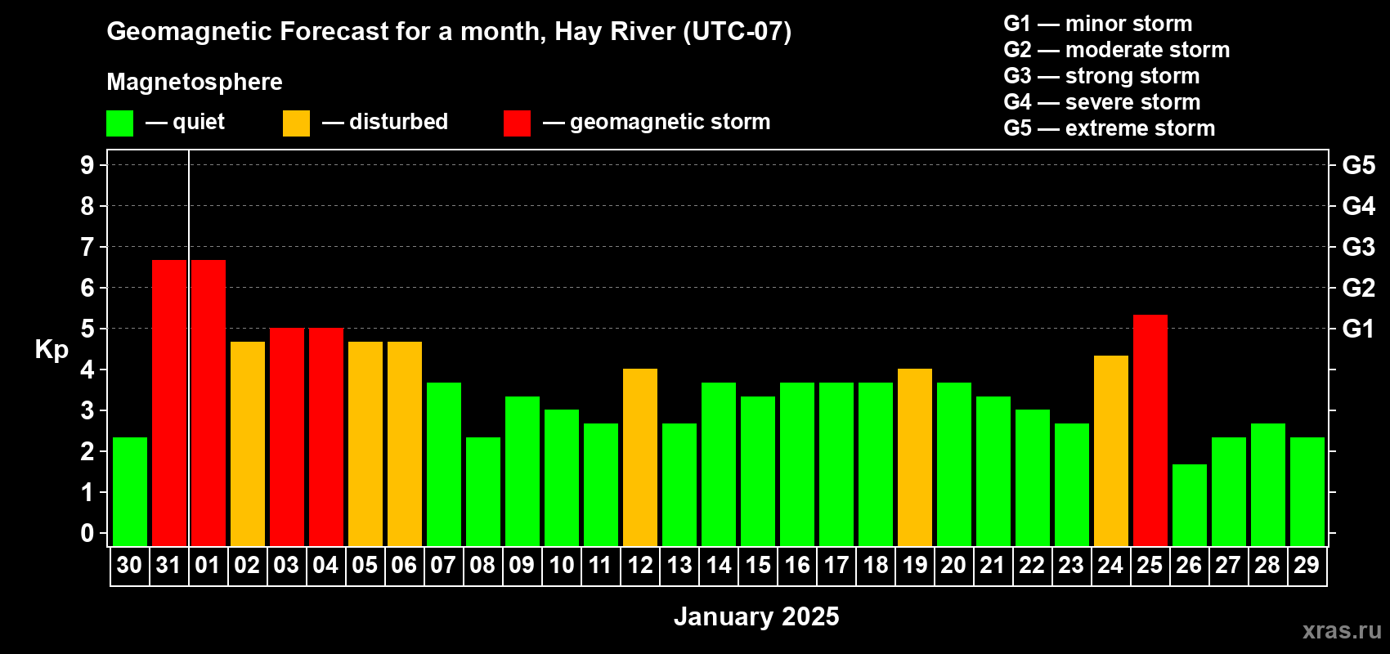
Task: Click the G1 label on right axis
Action: tap(1359, 329)
